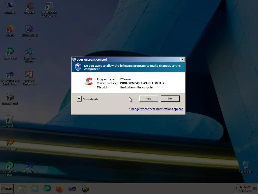Open Uninstall Tool desktop shortcut
258x194 pixels.
click(x=10, y=99)
